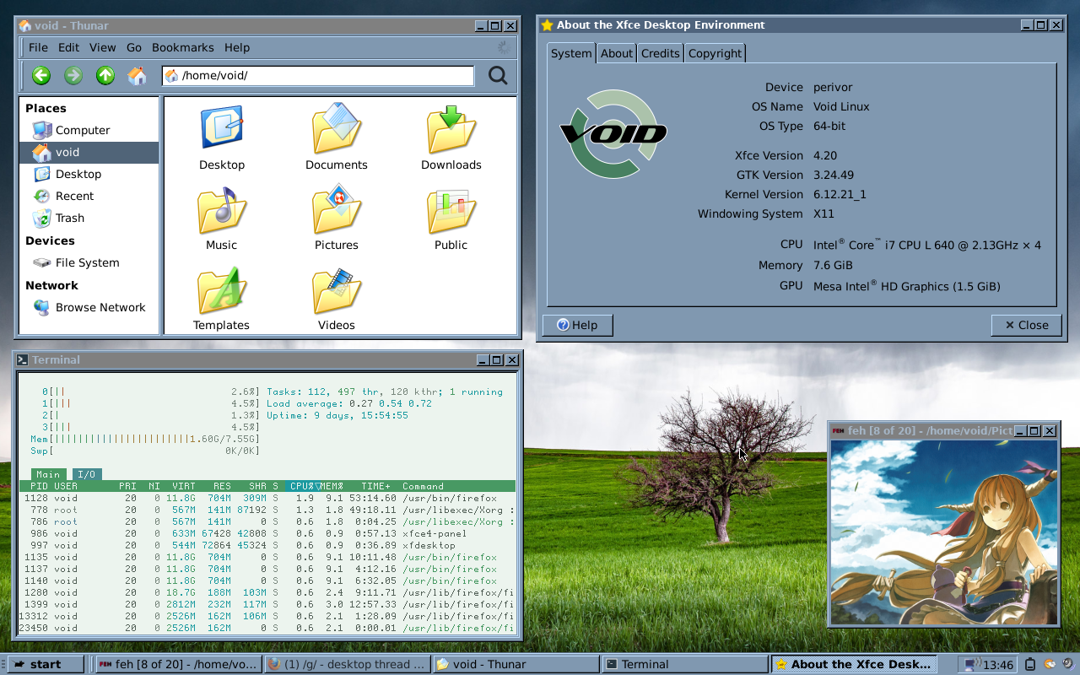Open the Go menu in Thunar
Screen dimensions: 1080x675
point(134,47)
